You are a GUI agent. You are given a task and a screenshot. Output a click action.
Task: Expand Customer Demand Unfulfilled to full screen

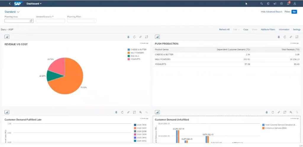pyautogui.click(x=285, y=112)
